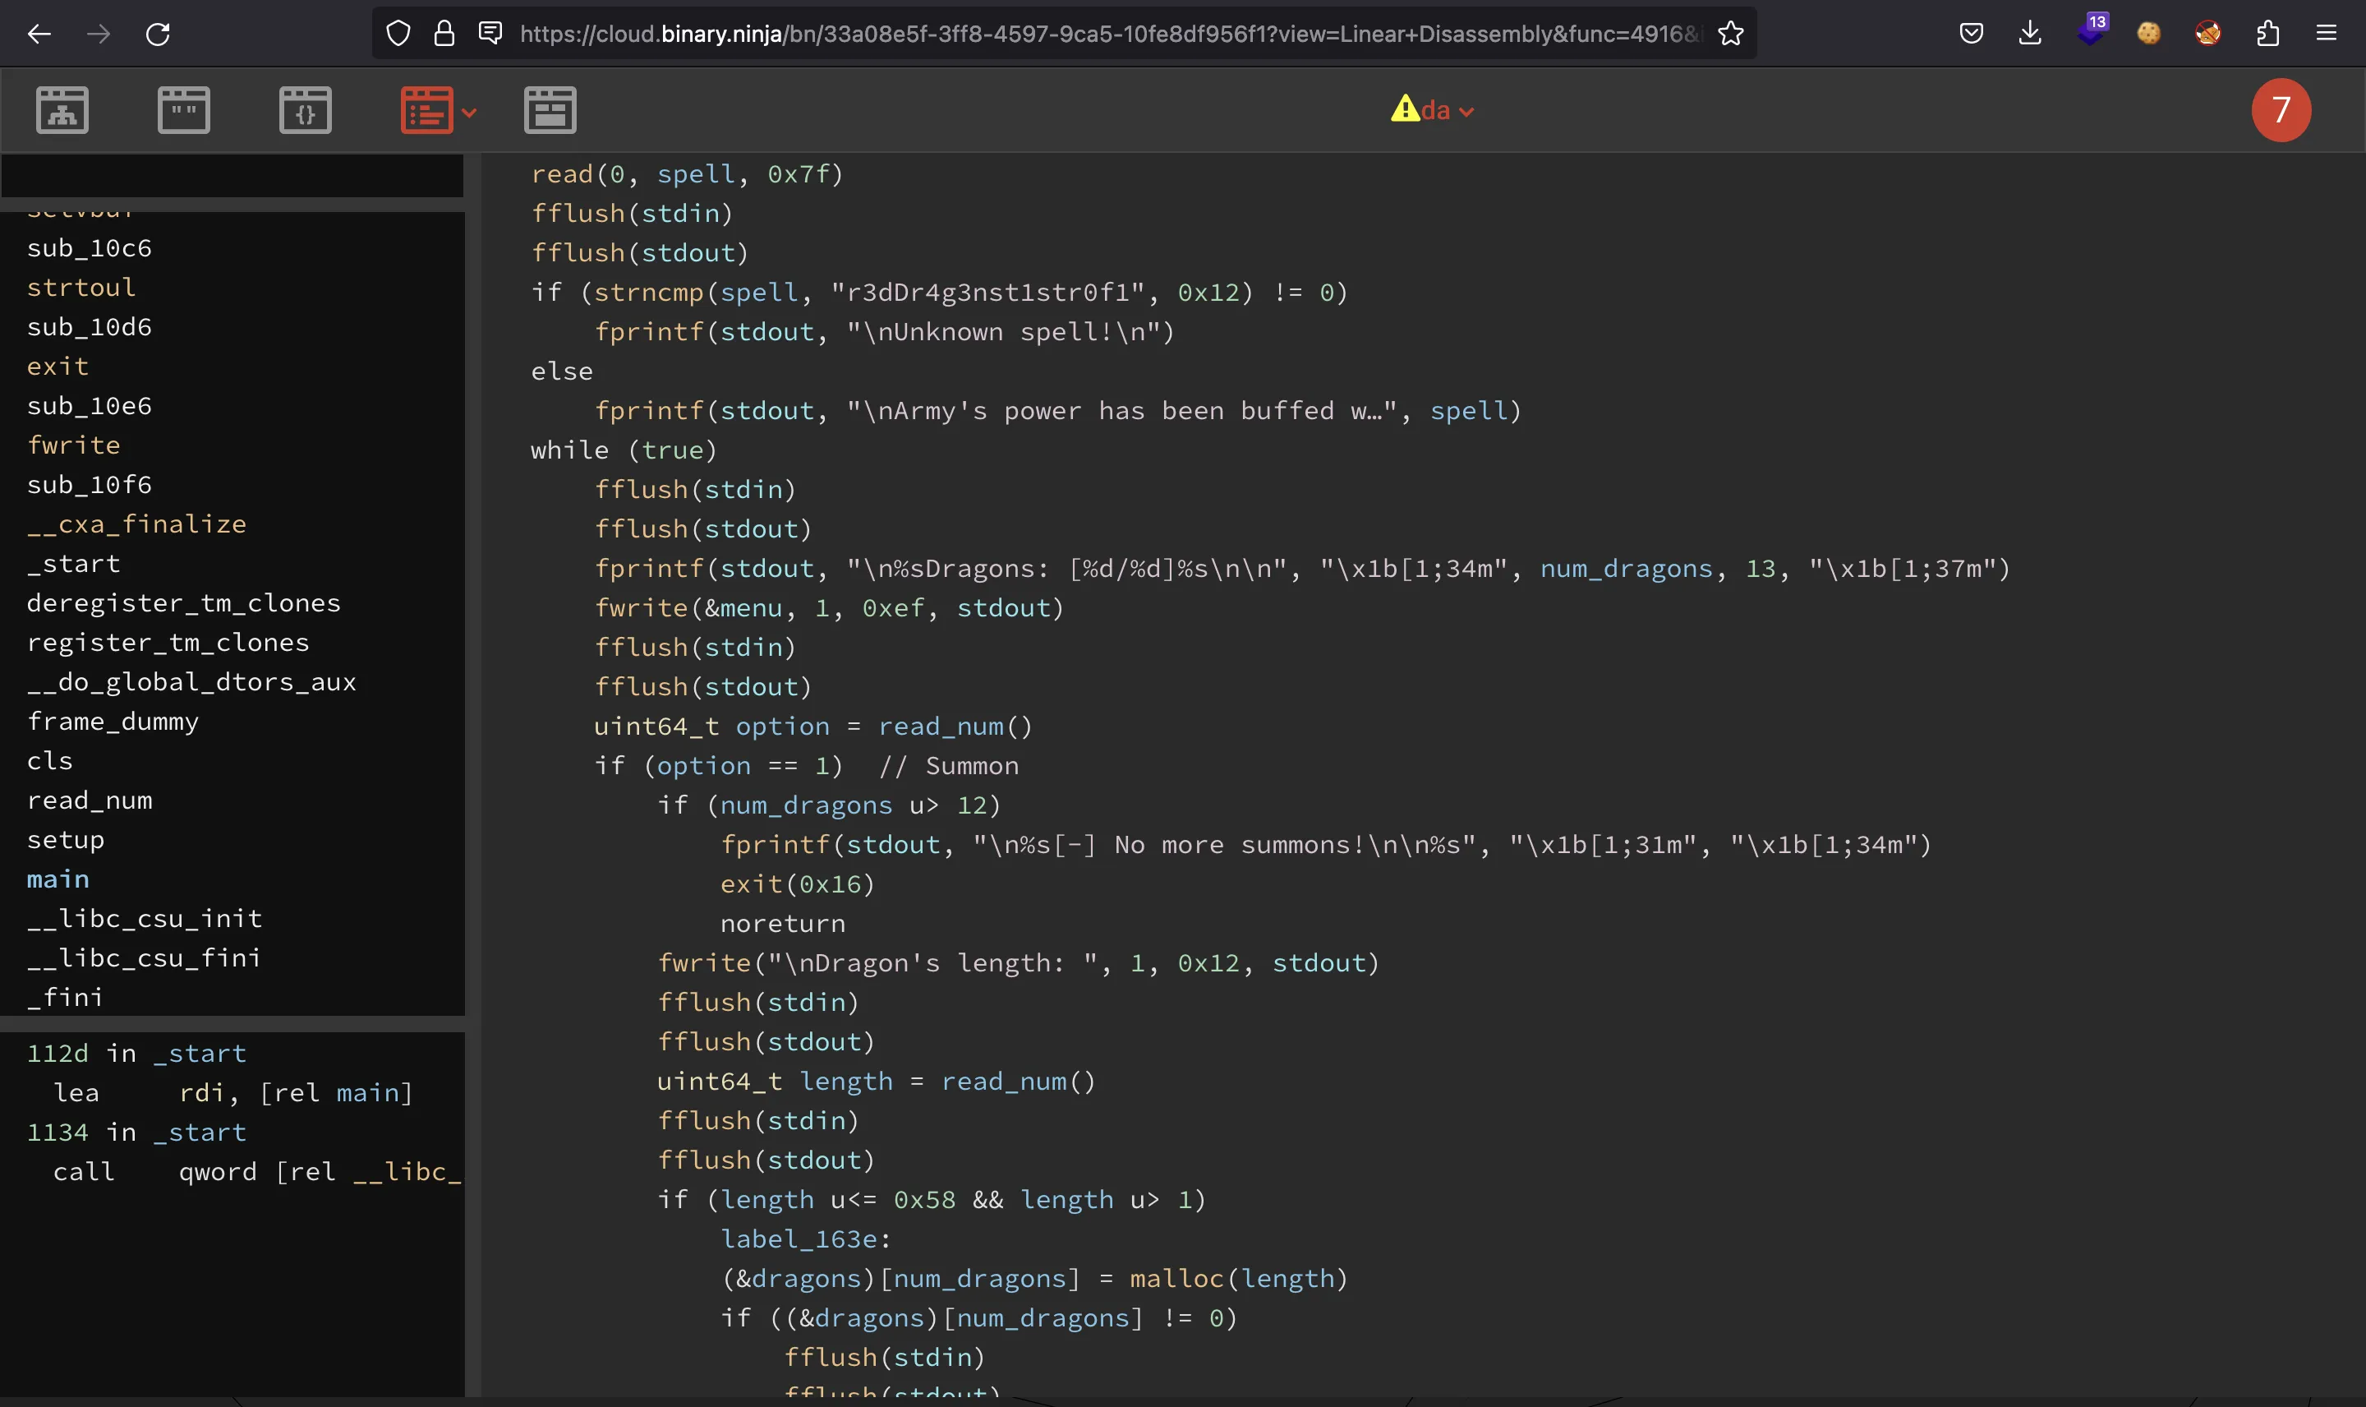The width and height of the screenshot is (2366, 1407).
Task: Click the site security padlock icon
Action: [444, 35]
